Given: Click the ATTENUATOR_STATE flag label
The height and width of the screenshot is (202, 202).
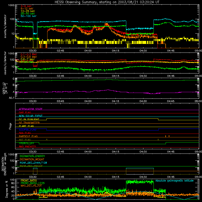Looking at the screenshot, I should click(x=31, y=109).
